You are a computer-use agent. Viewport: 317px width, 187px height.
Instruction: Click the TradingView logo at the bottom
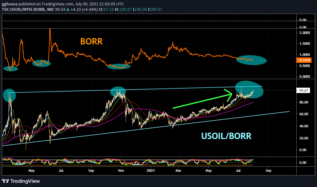[x=21, y=181]
